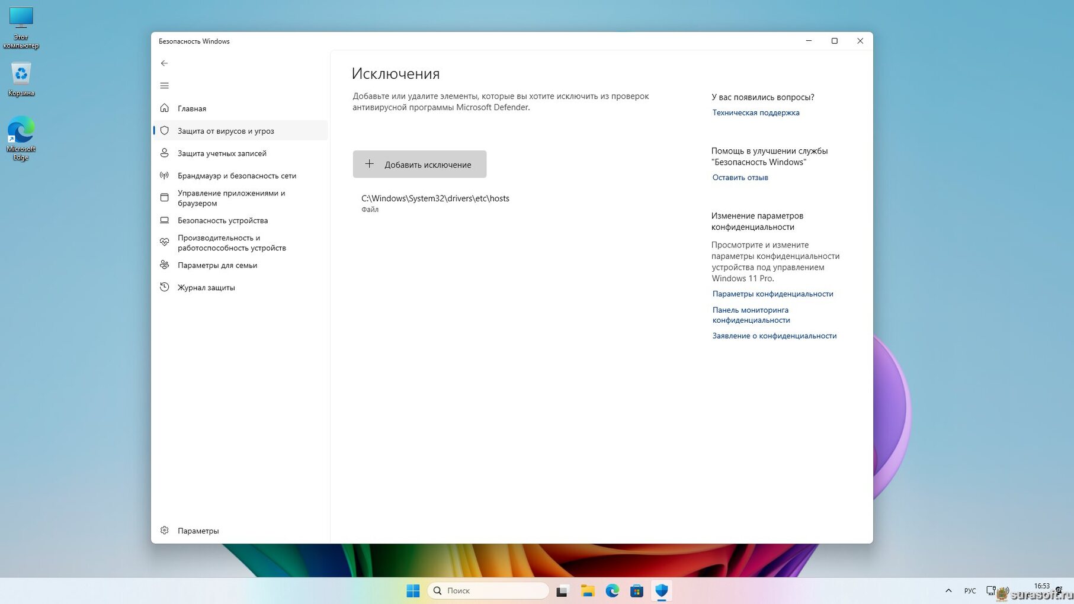This screenshot has width=1074, height=604.
Task: Click the Добавить исключение button
Action: (x=419, y=164)
